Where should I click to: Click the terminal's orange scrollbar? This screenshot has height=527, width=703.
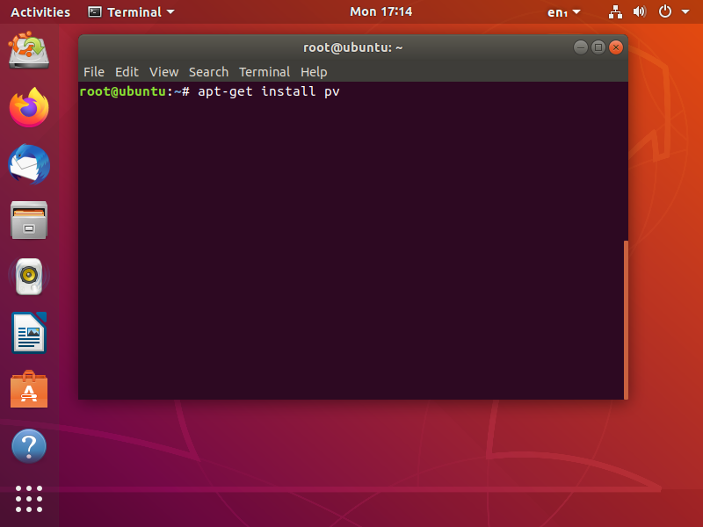coord(626,320)
